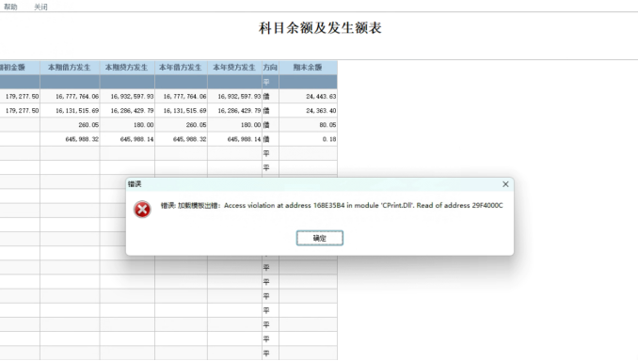The image size is (638, 361).
Task: Click cell 645,988.32 under 本期借方发生
Action: click(x=70, y=139)
